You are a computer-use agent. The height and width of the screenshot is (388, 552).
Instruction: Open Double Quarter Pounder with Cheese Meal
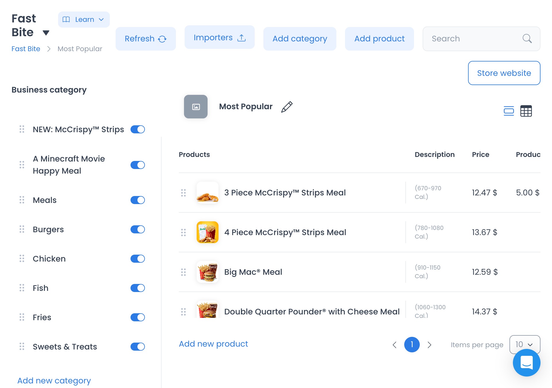coord(312,312)
